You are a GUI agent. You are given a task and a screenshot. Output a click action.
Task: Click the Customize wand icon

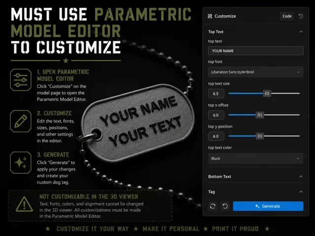tap(210, 16)
